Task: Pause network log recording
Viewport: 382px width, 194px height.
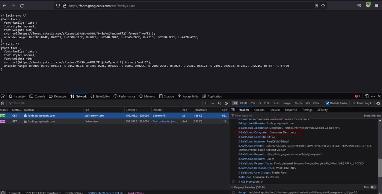Action: (206, 103)
